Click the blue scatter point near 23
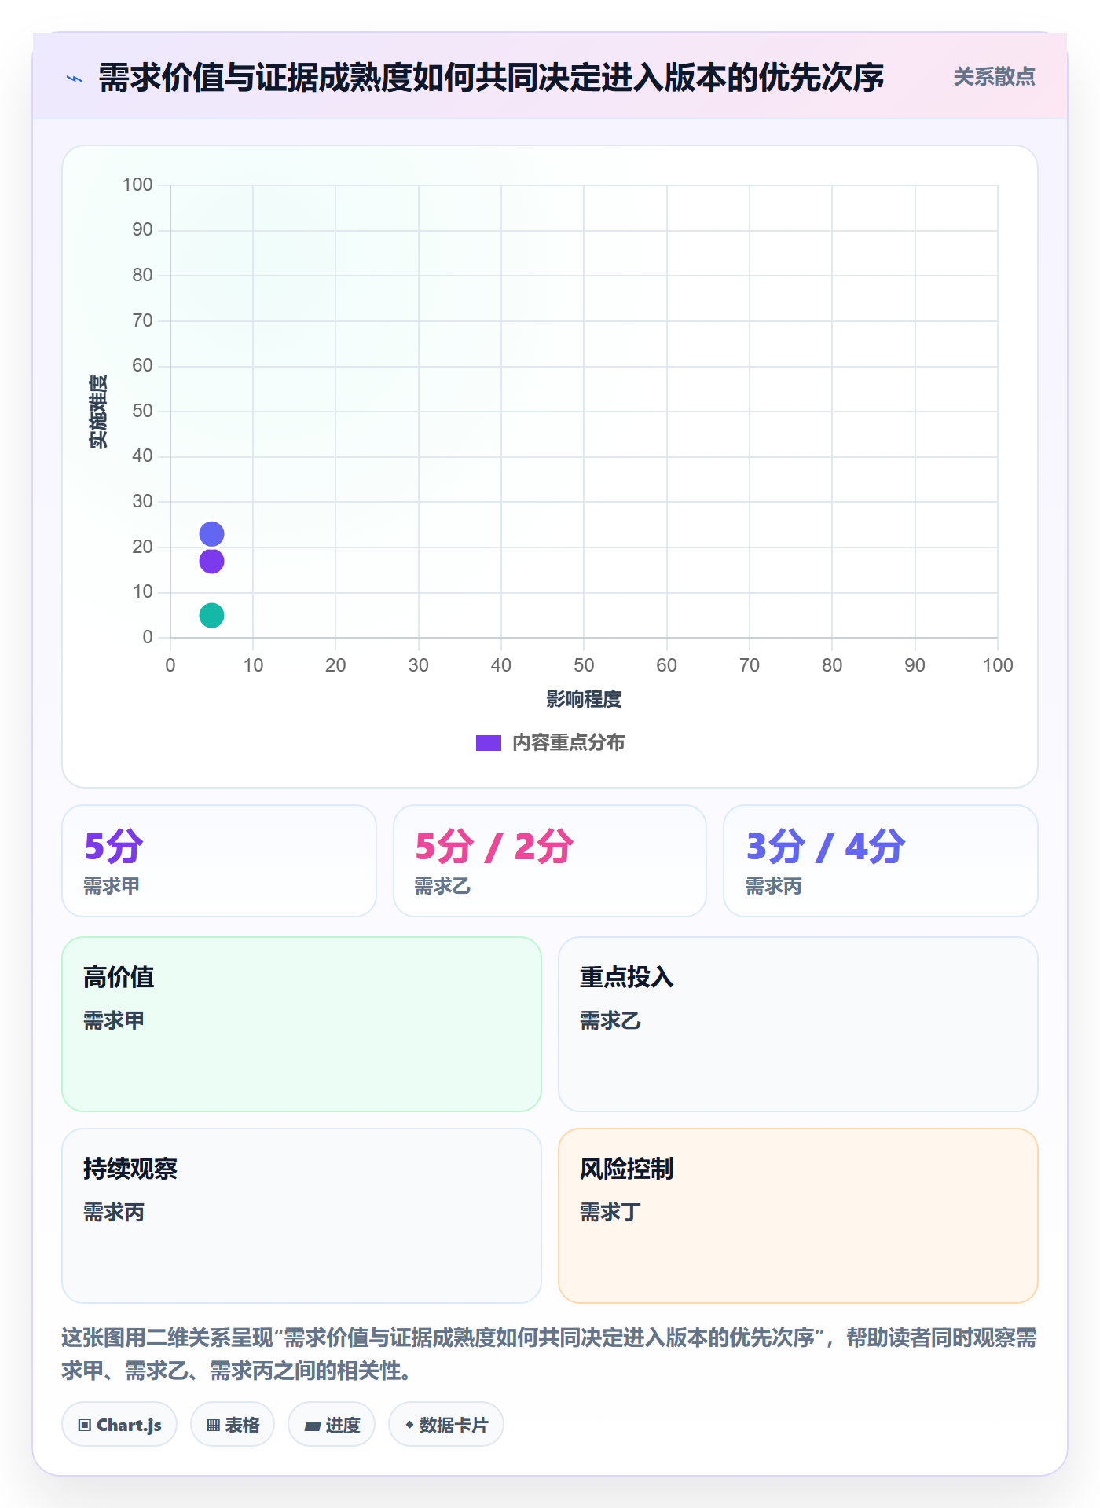Viewport: 1100px width, 1508px height. tap(211, 534)
